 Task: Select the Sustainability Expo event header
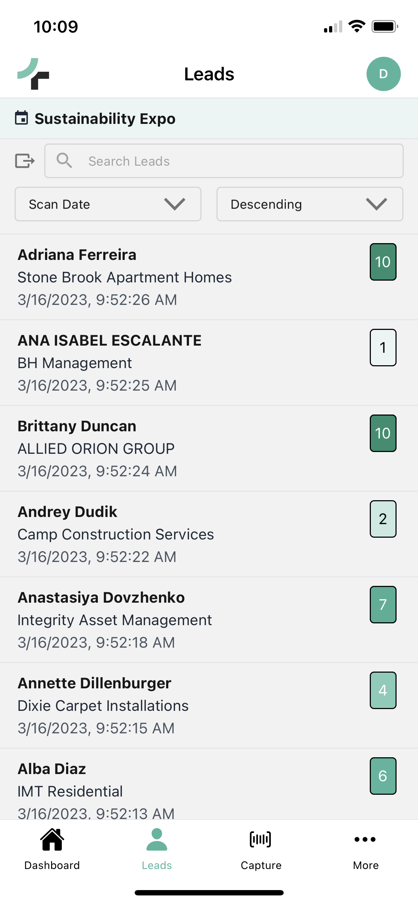[105, 119]
